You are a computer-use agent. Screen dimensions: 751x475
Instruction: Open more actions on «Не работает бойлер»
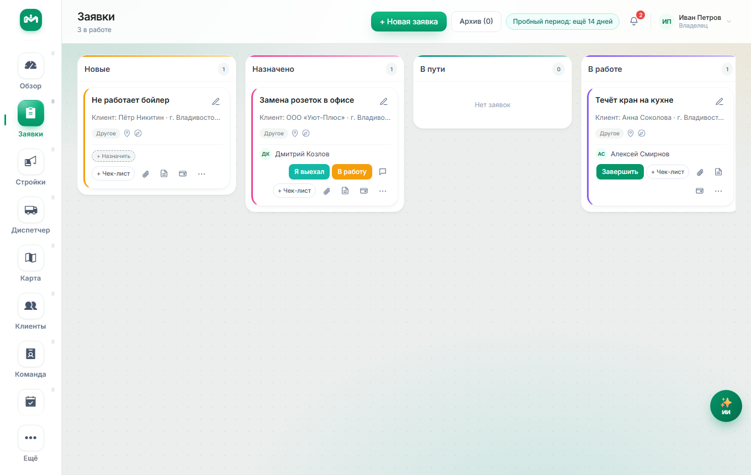point(202,173)
